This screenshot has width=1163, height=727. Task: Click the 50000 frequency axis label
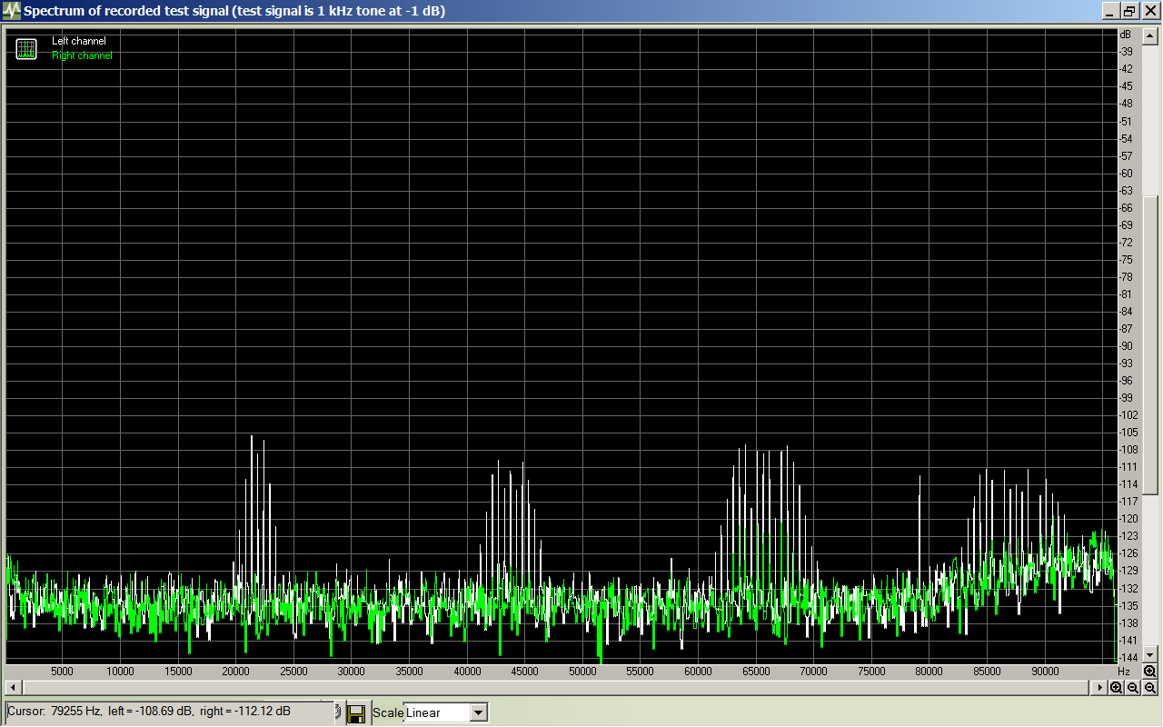582,672
